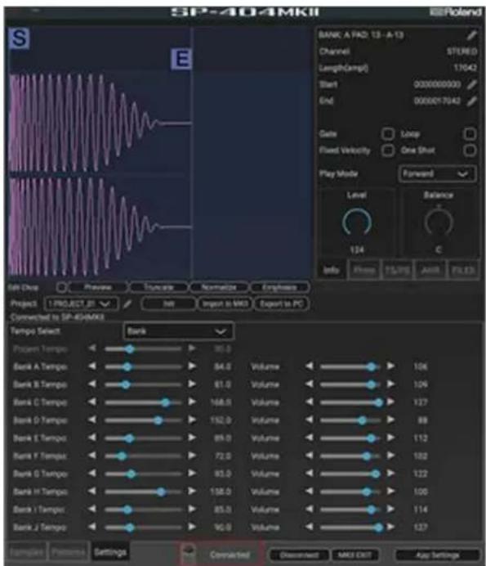Edit the End point with its pencil icon
Viewport: 486px width, 566px height.
pyautogui.click(x=472, y=101)
